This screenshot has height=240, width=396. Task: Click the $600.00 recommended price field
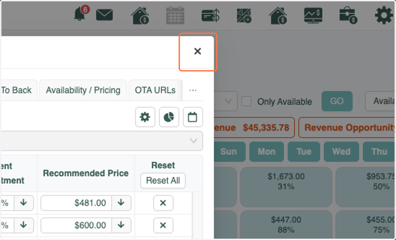click(x=76, y=225)
